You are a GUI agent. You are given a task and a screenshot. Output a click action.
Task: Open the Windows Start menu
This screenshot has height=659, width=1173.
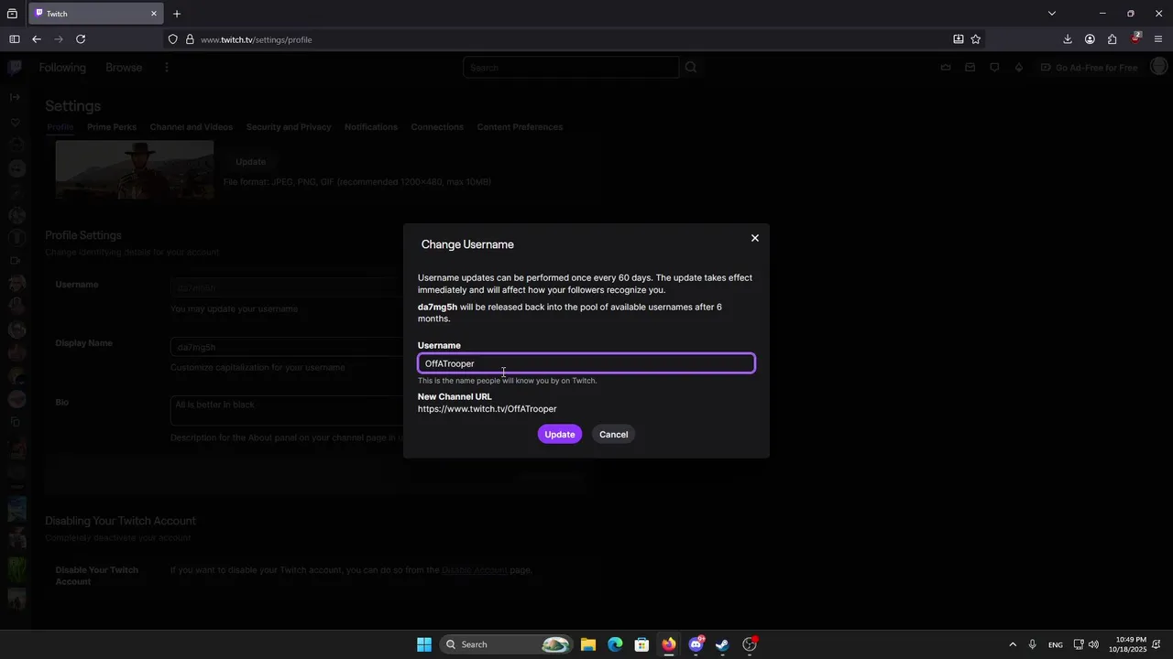[424, 644]
